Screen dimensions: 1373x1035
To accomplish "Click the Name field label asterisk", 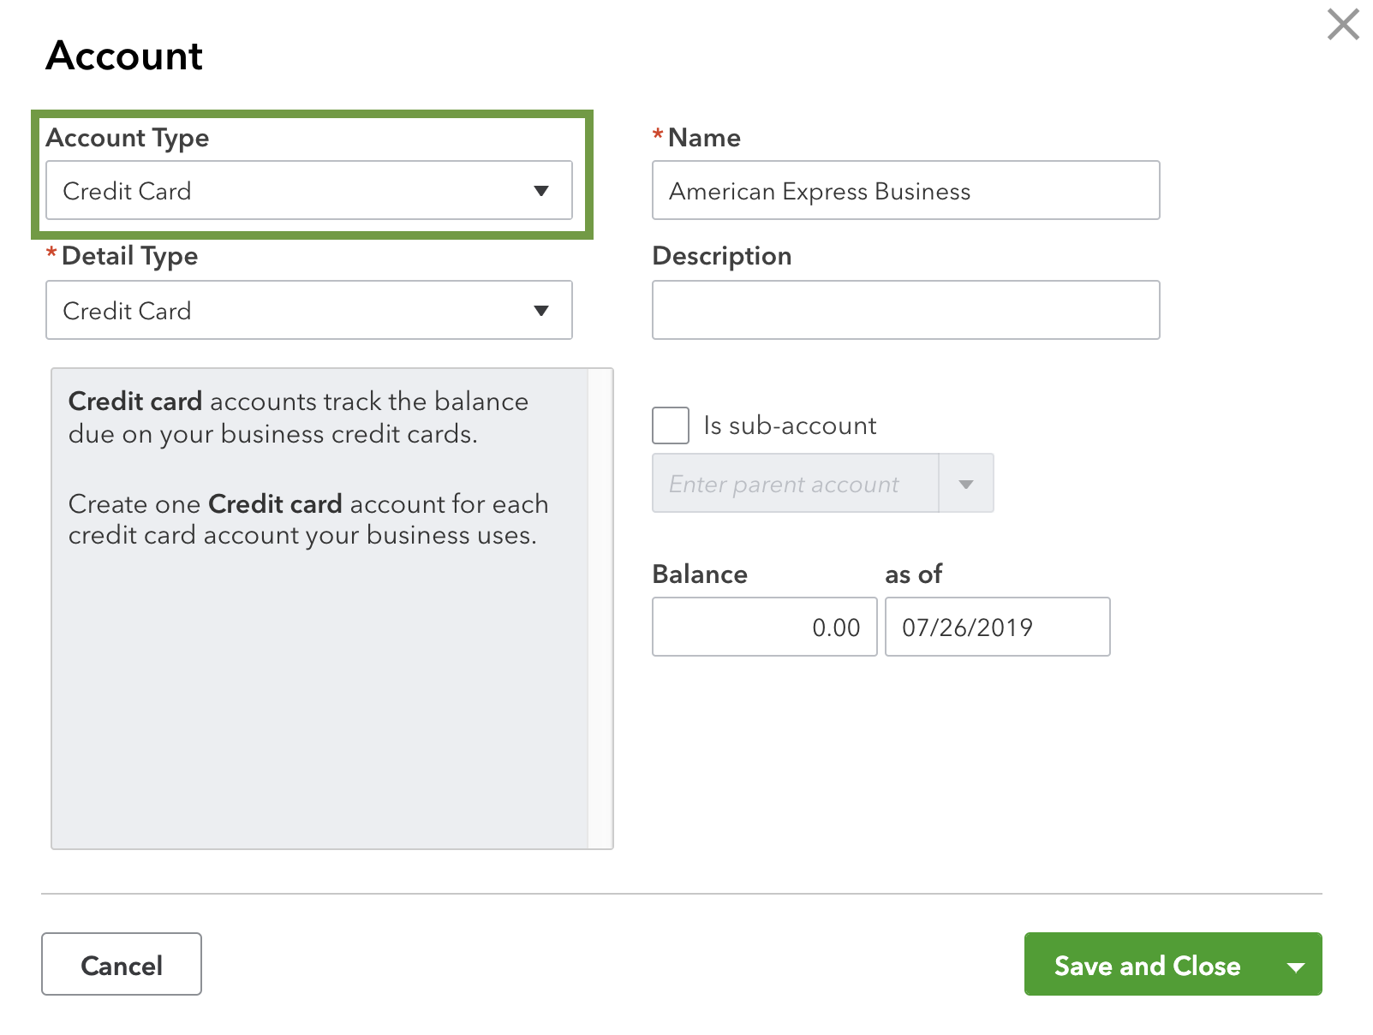I will click(657, 135).
